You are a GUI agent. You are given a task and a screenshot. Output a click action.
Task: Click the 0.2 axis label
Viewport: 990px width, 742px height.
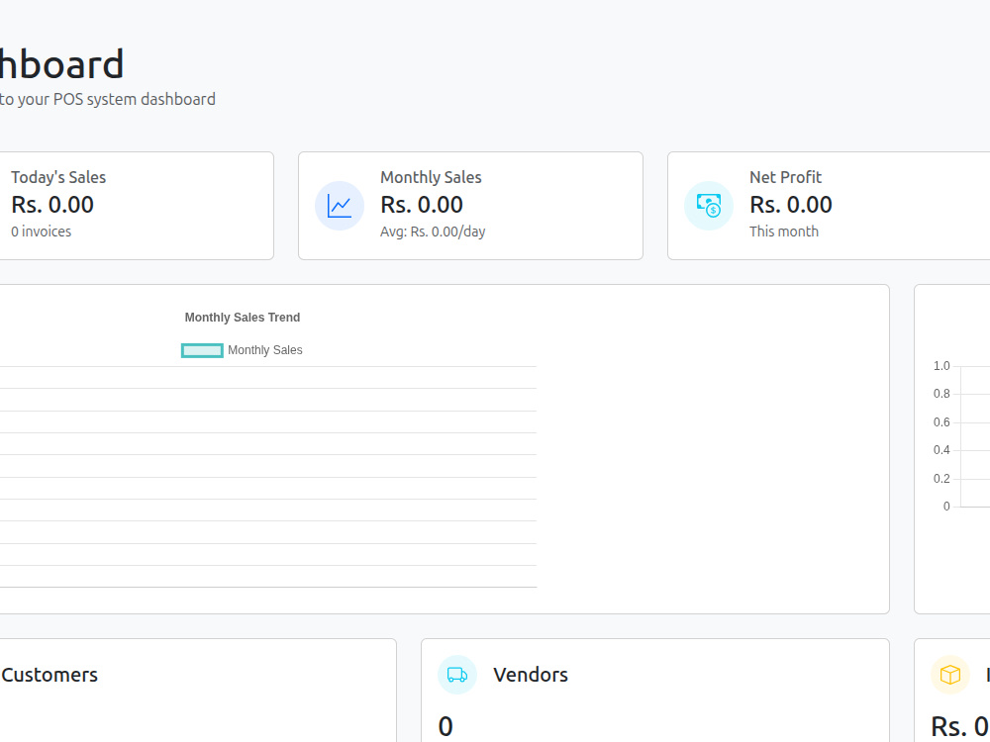coord(941,478)
